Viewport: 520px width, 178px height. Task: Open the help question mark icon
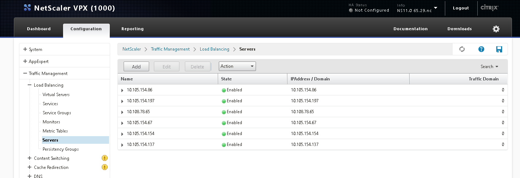[x=481, y=49]
